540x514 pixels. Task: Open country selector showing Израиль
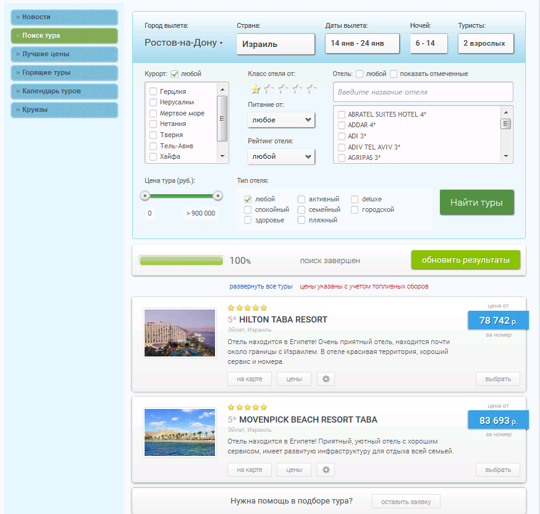point(276,44)
